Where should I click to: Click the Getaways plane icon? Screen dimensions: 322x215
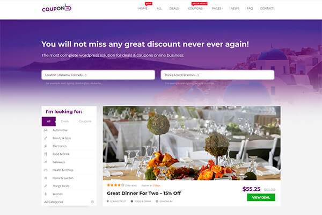coord(46,162)
